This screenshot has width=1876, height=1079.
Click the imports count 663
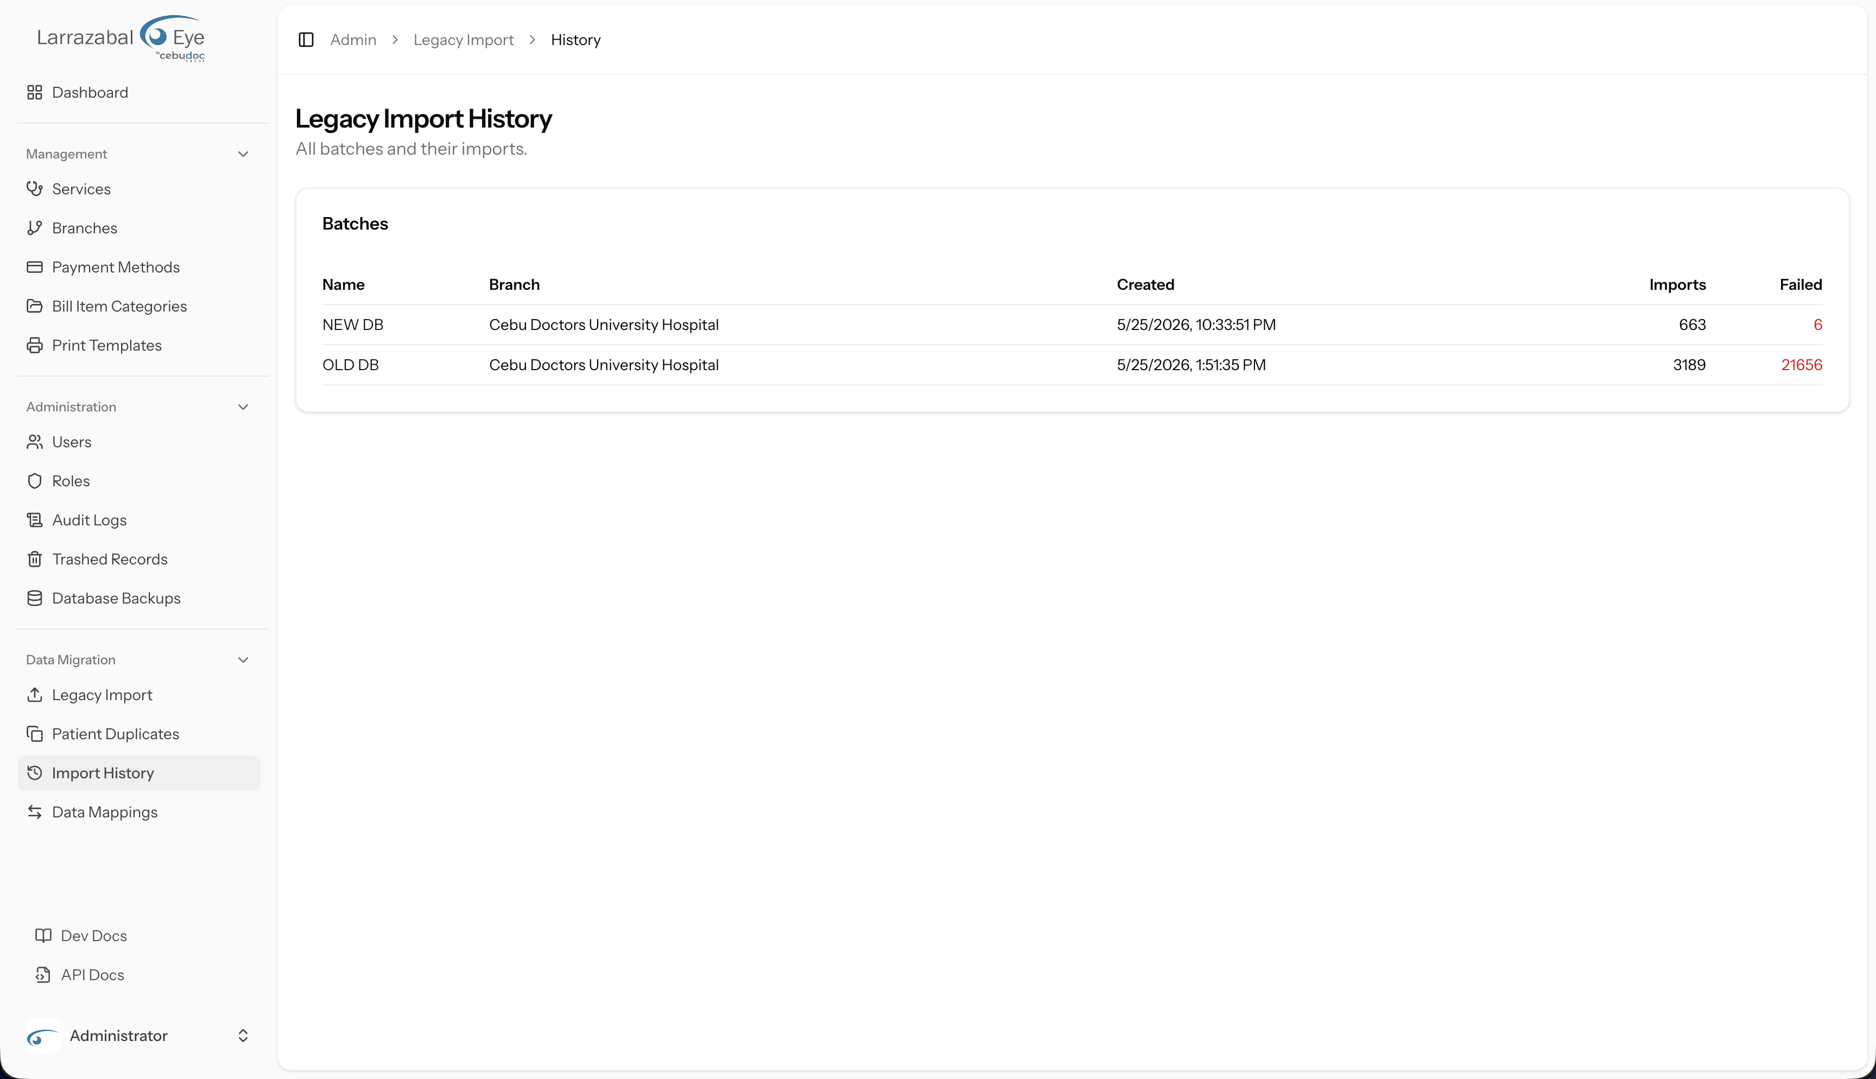(x=1692, y=325)
